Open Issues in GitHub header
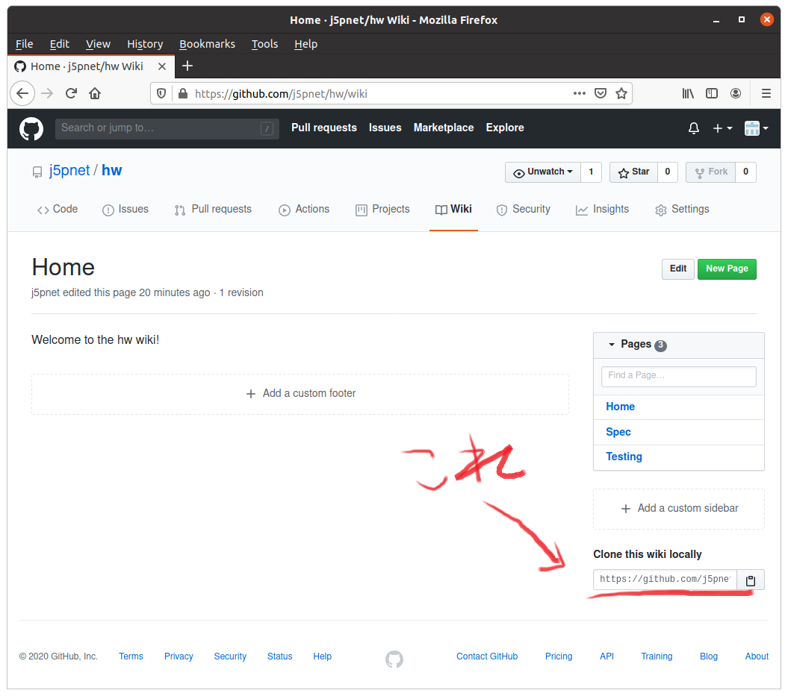The width and height of the screenshot is (788, 696). pyautogui.click(x=385, y=128)
